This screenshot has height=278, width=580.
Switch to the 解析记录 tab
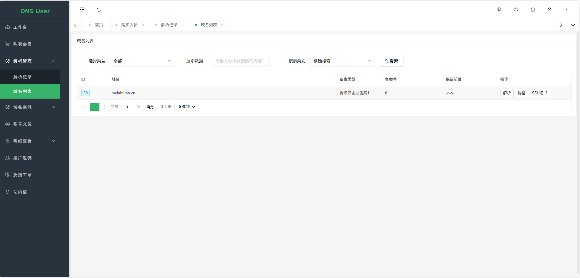coord(169,25)
